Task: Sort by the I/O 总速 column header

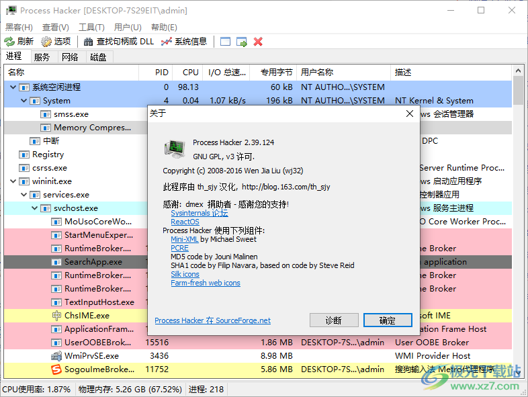Action: pyautogui.click(x=226, y=73)
